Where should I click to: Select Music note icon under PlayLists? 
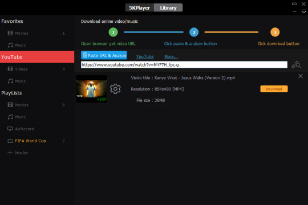[x=10, y=117]
